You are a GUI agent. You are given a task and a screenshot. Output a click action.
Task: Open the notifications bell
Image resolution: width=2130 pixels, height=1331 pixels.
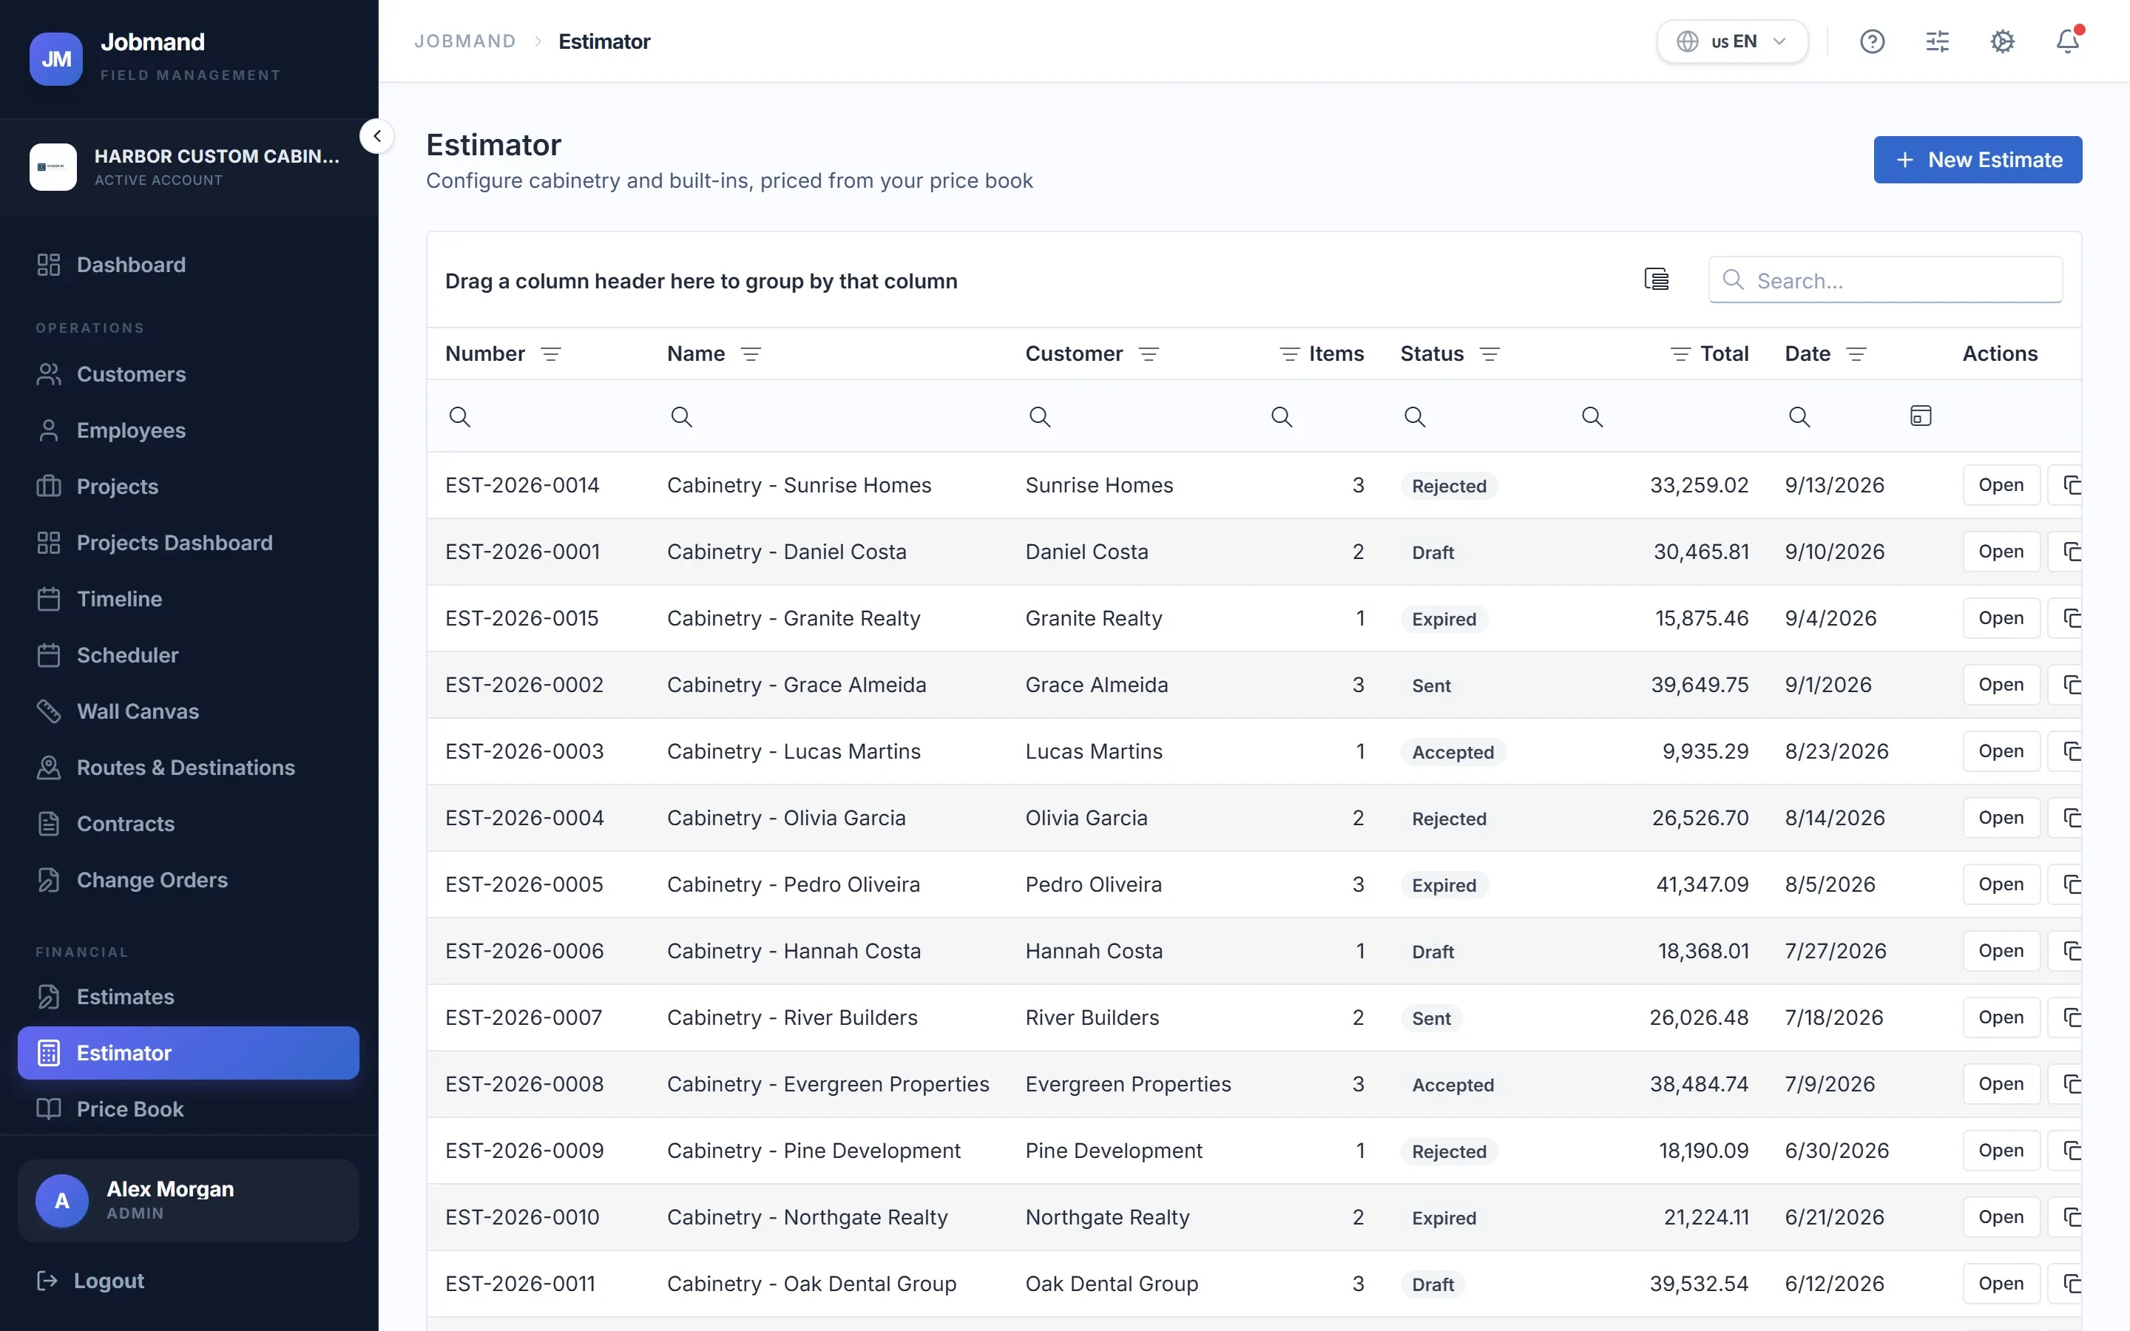pyautogui.click(x=2068, y=41)
